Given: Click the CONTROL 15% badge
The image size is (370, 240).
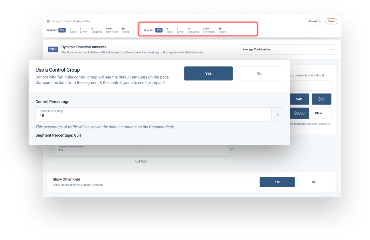Looking at the screenshot, I should (159, 30).
